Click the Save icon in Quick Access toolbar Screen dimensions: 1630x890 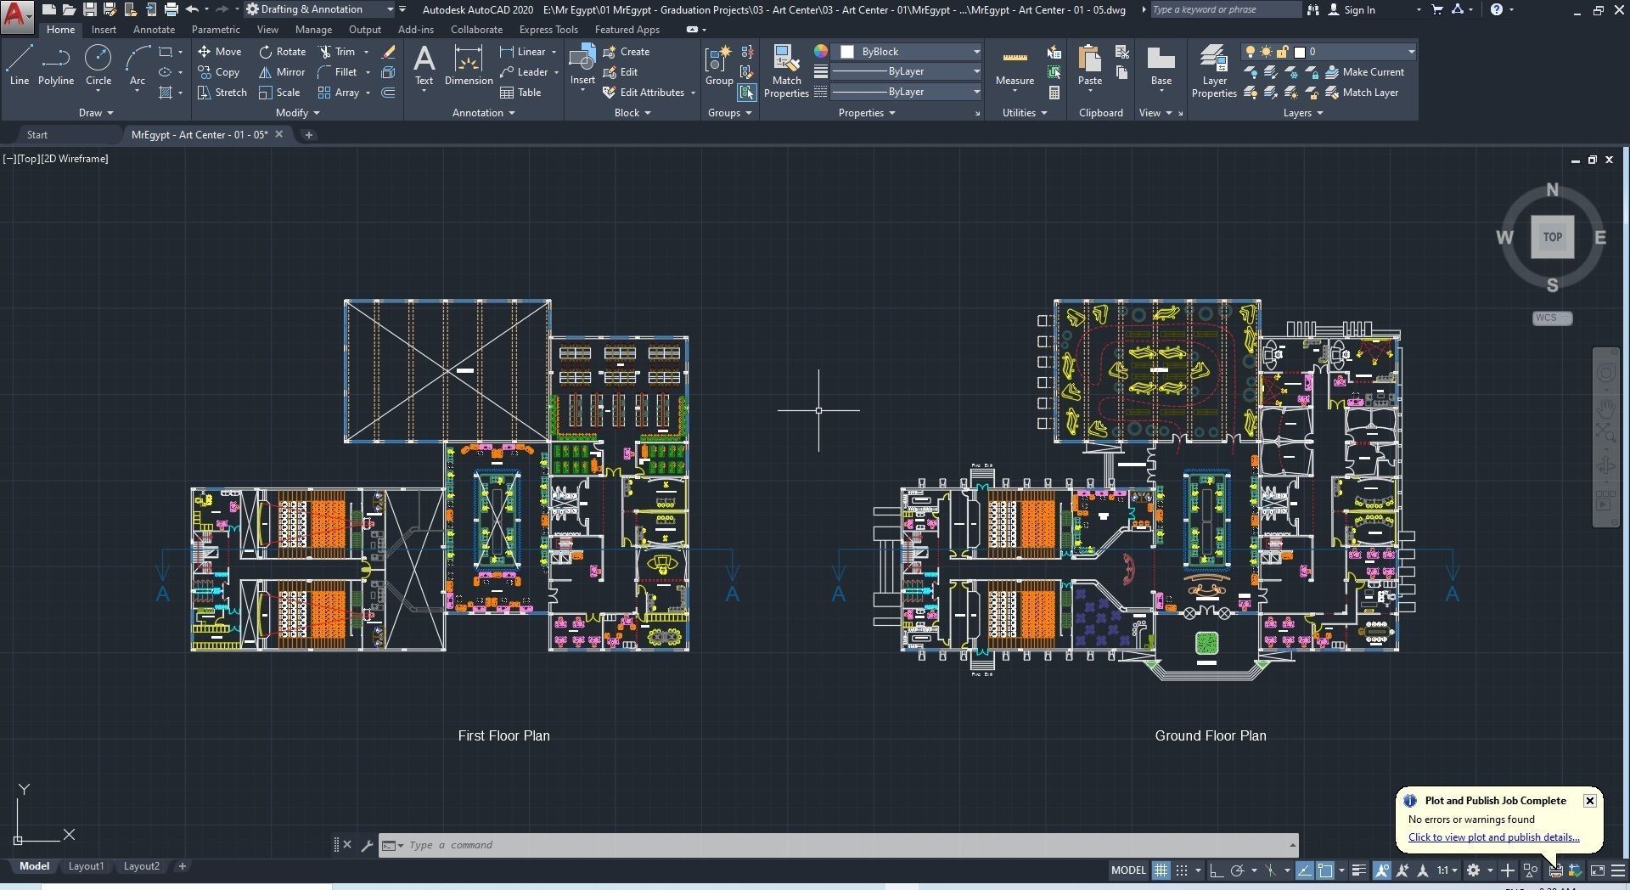[x=89, y=9]
